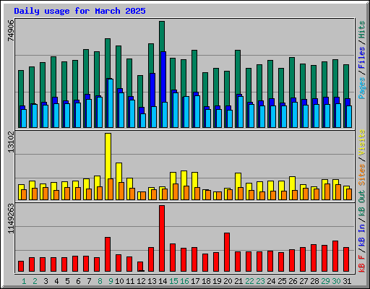This screenshot has height=289, width=370.
Task: Click the 'Visits' legend label
Action: [361, 142]
